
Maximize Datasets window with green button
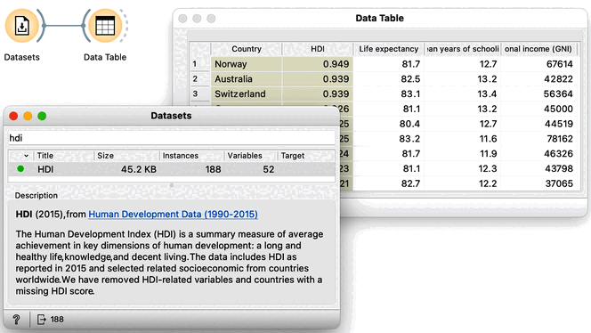coord(42,116)
